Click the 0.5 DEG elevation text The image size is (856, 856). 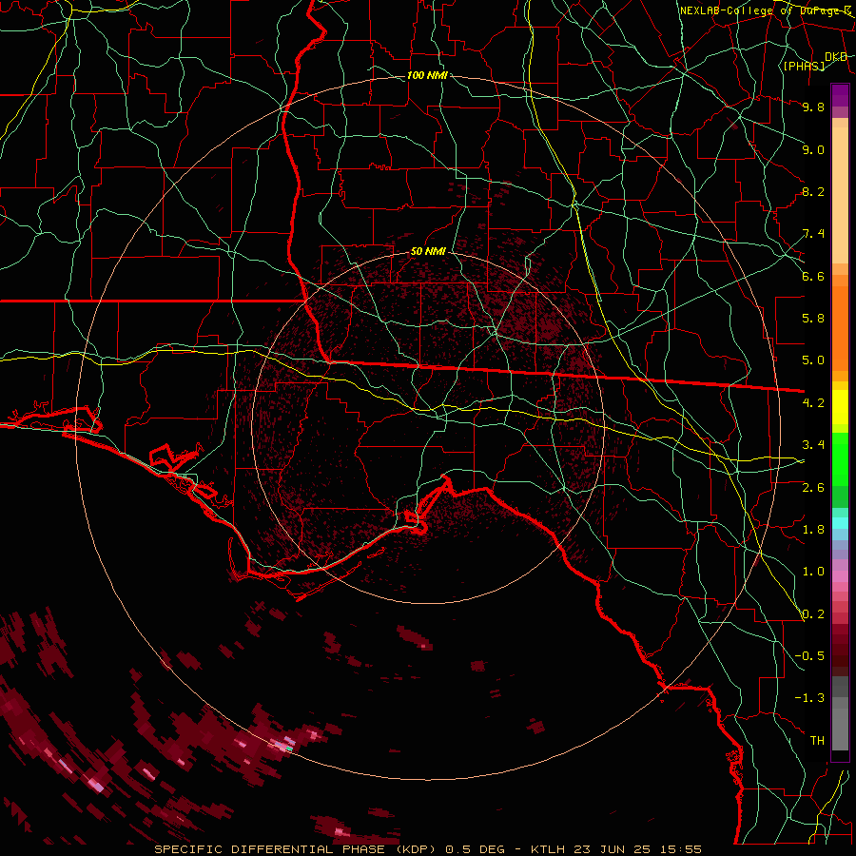(x=474, y=849)
